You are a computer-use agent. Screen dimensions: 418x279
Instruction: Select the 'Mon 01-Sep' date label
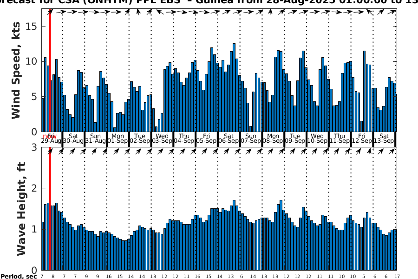[118, 138]
